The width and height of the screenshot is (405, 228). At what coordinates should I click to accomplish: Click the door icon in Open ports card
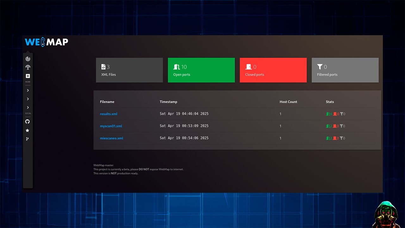(177, 67)
